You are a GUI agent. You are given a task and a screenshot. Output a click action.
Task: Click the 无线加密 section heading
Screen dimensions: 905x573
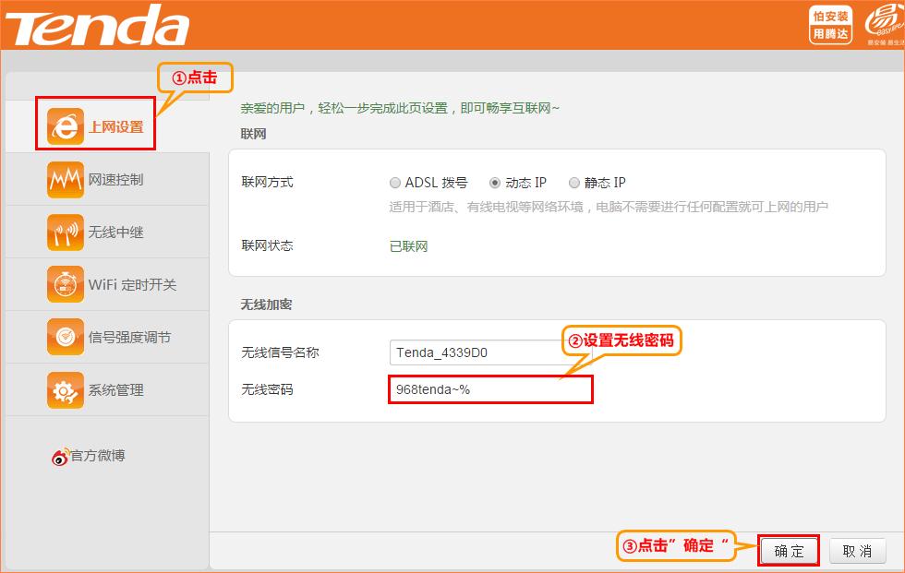(266, 304)
